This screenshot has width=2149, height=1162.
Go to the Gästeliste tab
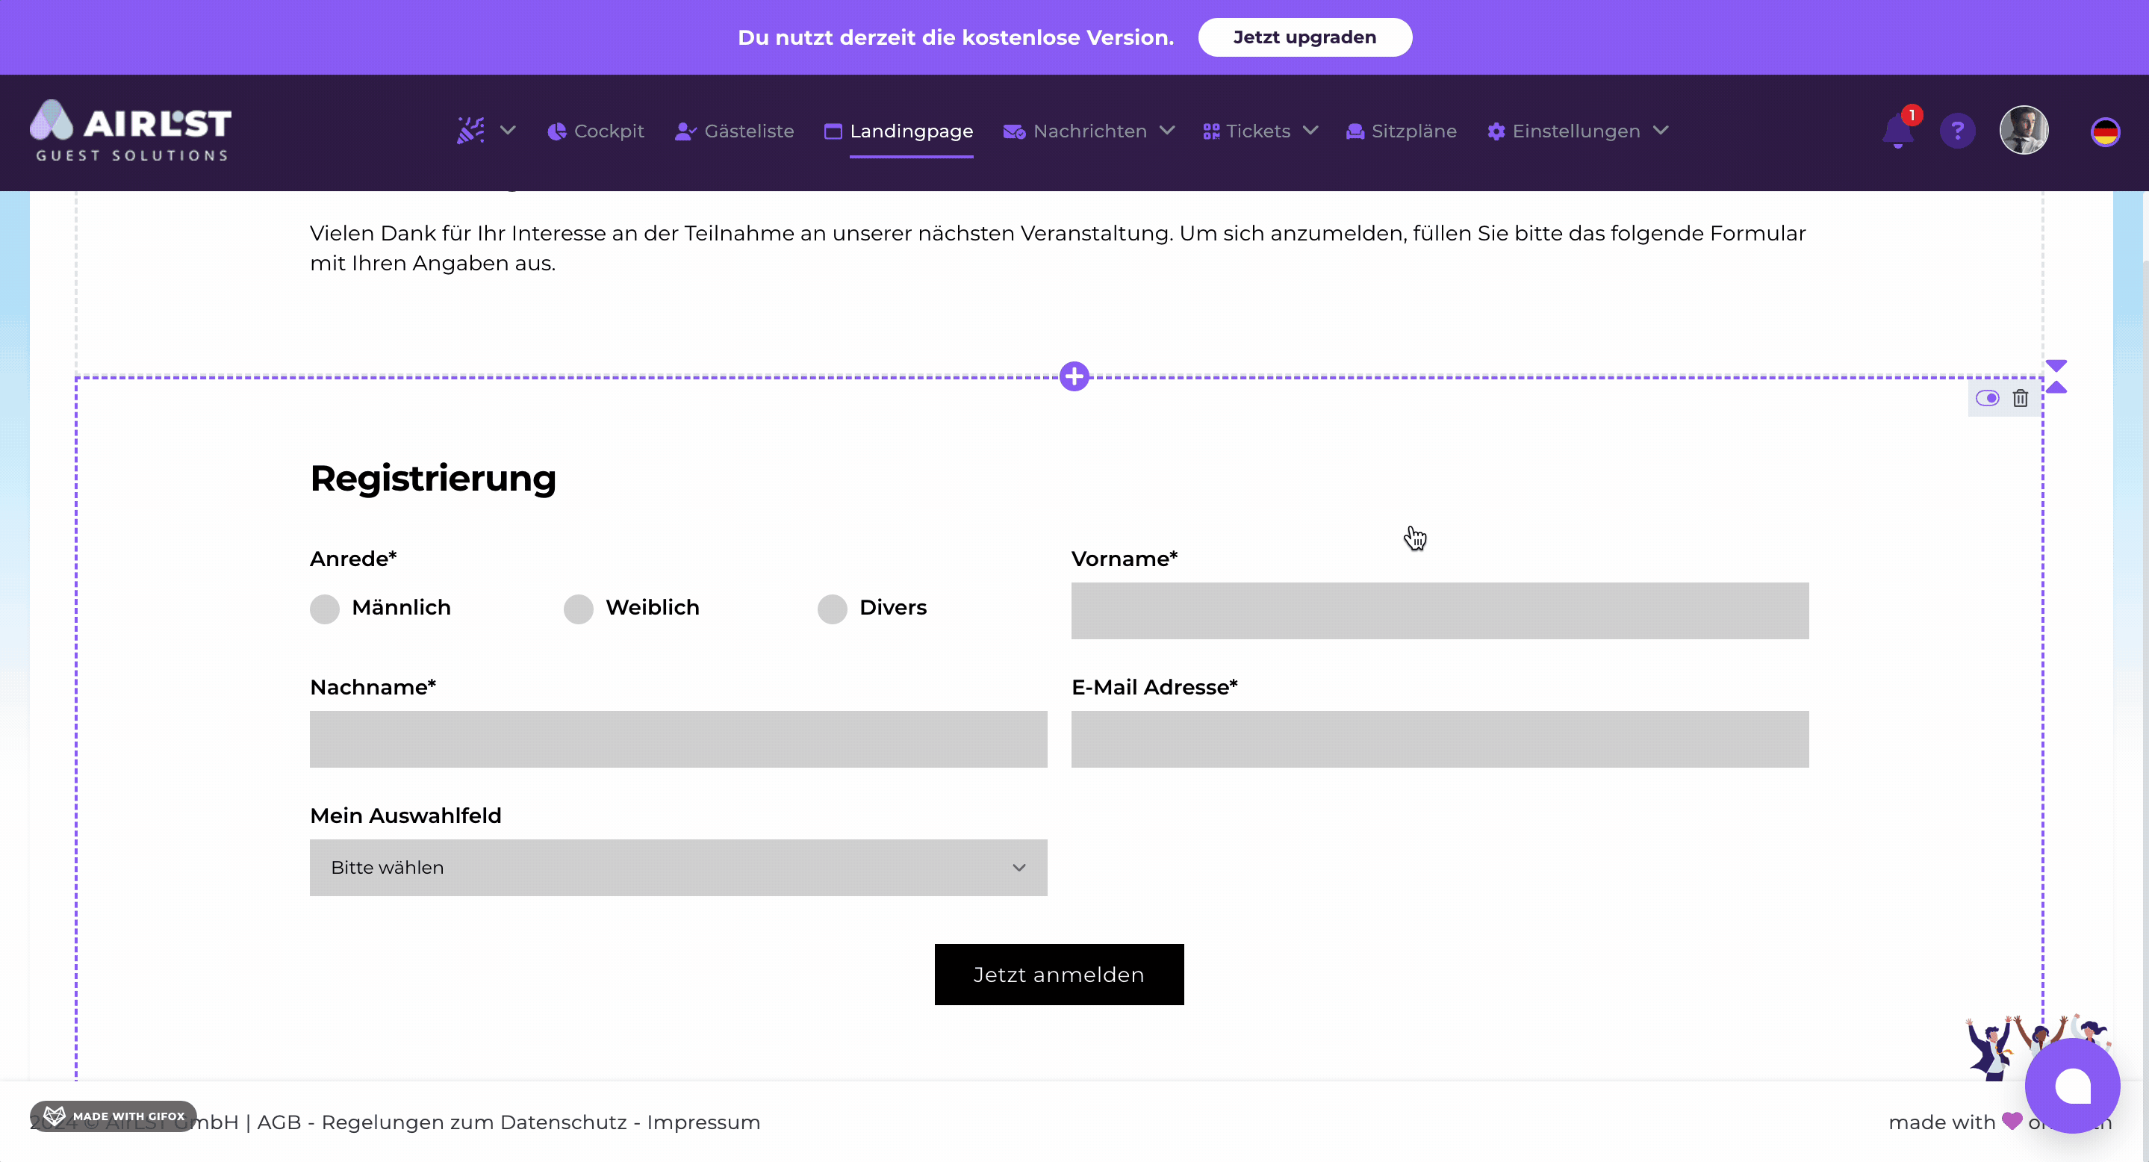pyautogui.click(x=734, y=131)
